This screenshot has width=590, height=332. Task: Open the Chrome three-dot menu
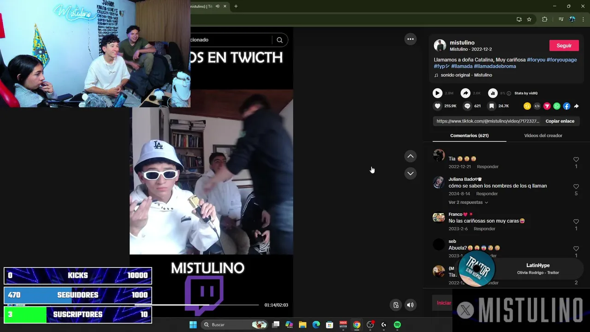coord(583,19)
